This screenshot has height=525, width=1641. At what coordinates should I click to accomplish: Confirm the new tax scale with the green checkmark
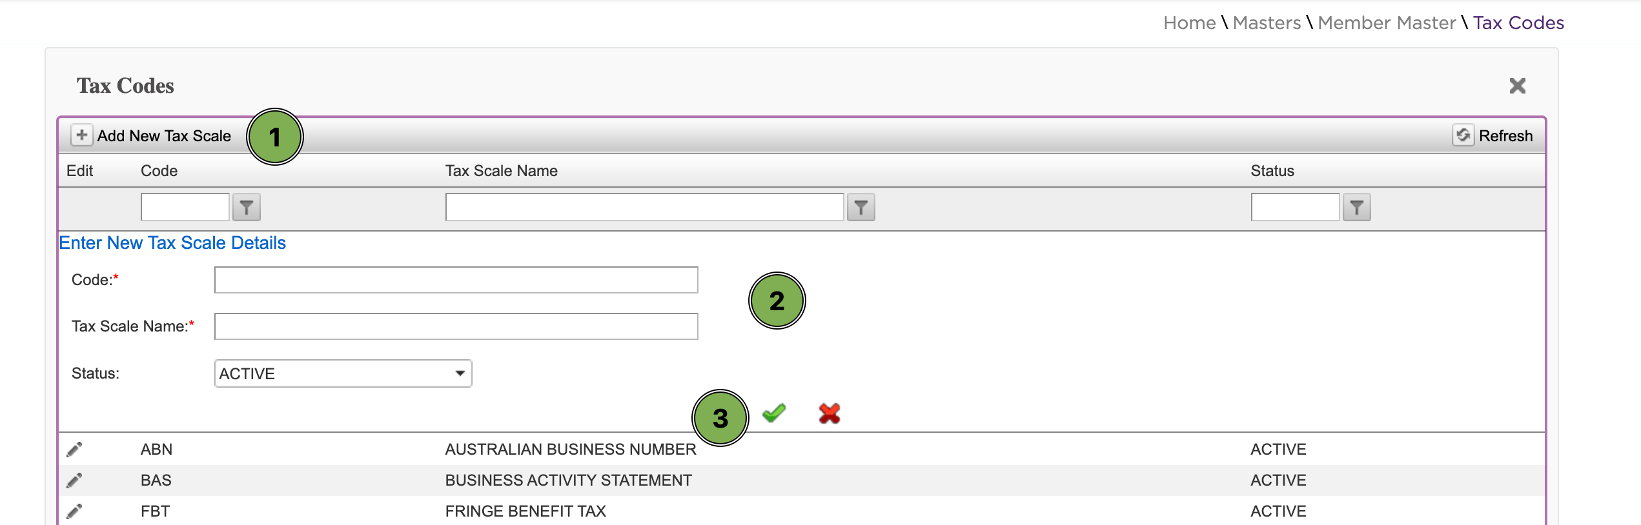pyautogui.click(x=773, y=413)
